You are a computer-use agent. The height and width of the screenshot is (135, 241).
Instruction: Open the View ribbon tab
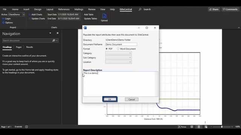(x=103, y=9)
